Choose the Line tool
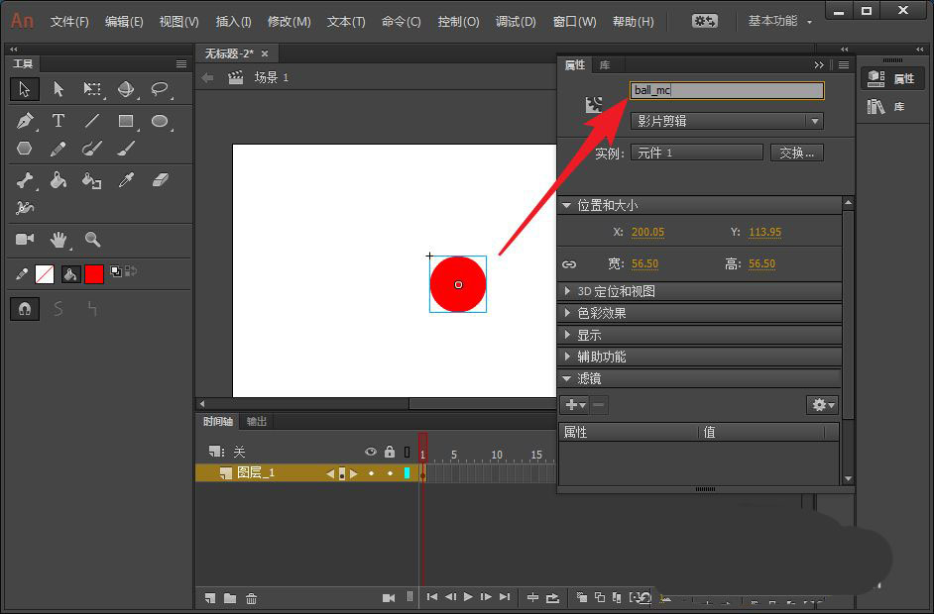Screen dimensions: 934x614 click(x=92, y=121)
